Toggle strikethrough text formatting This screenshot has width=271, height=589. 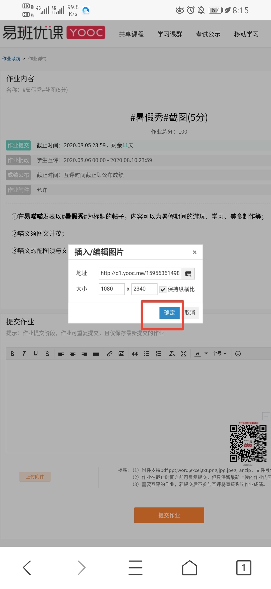point(47,354)
